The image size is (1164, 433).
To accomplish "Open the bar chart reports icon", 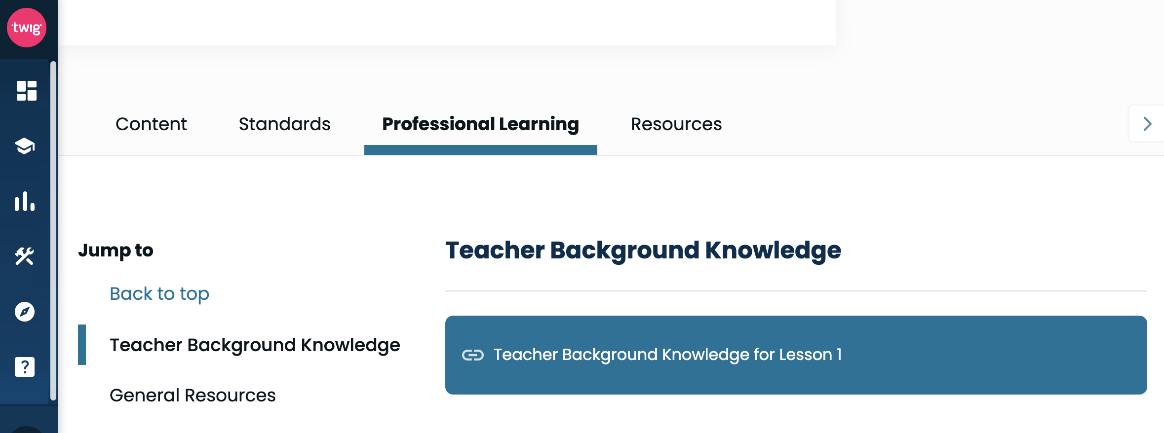I will (25, 201).
